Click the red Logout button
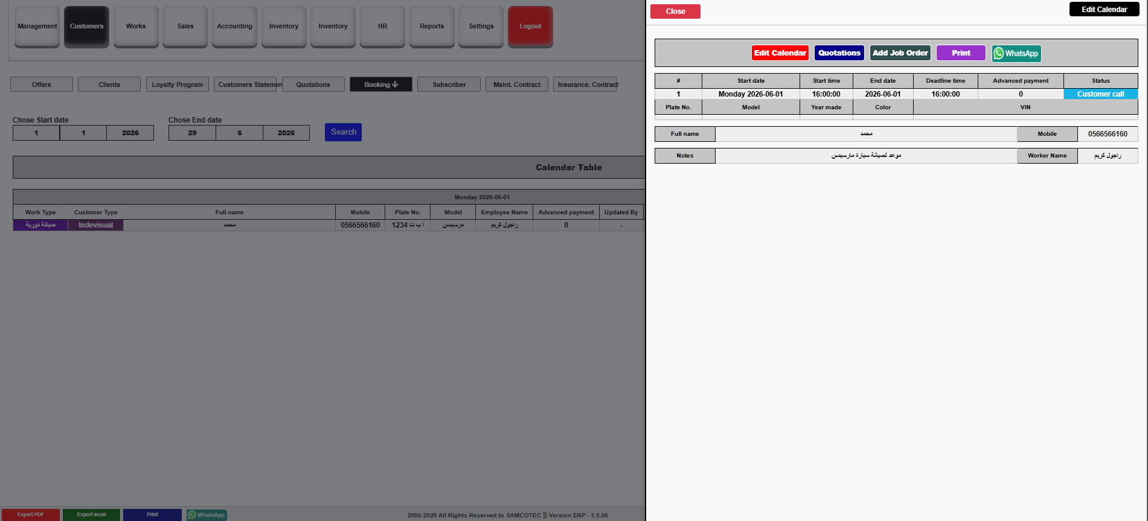Screen dimensions: 1148x521 click(530, 27)
